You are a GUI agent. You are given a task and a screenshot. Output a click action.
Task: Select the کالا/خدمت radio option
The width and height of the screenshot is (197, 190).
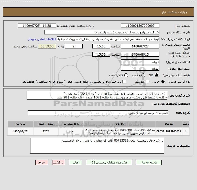tap(126, 75)
